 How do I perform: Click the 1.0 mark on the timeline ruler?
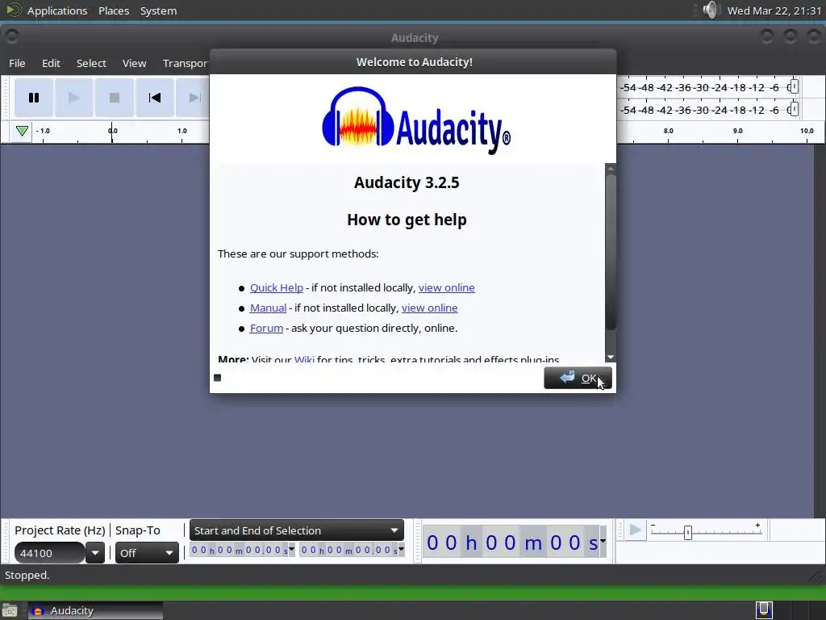click(181, 131)
